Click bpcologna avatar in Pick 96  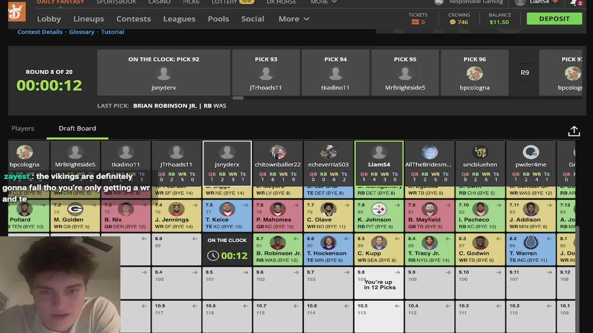(x=474, y=74)
